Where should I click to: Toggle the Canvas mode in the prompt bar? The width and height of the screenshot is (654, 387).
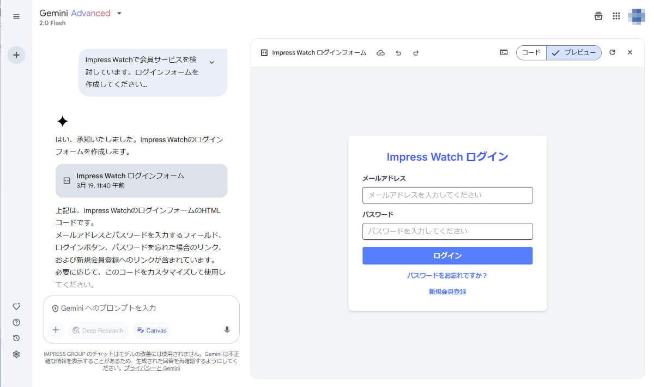coord(151,330)
